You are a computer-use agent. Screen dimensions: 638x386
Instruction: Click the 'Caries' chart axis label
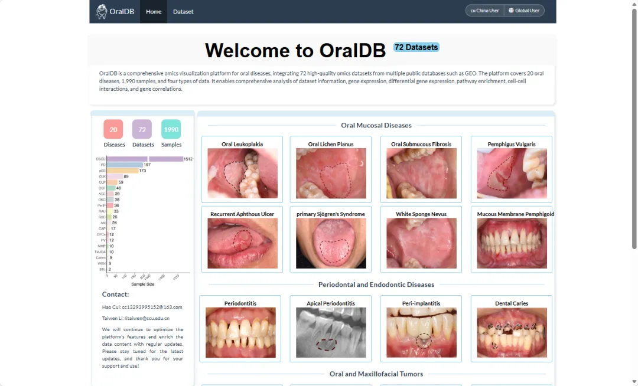click(x=100, y=257)
